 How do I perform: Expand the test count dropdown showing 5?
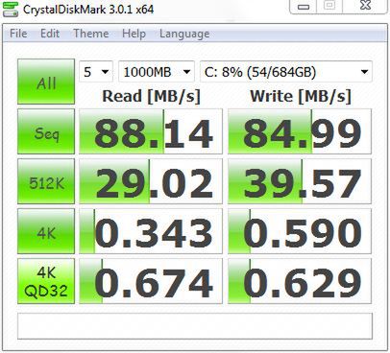coord(96,72)
